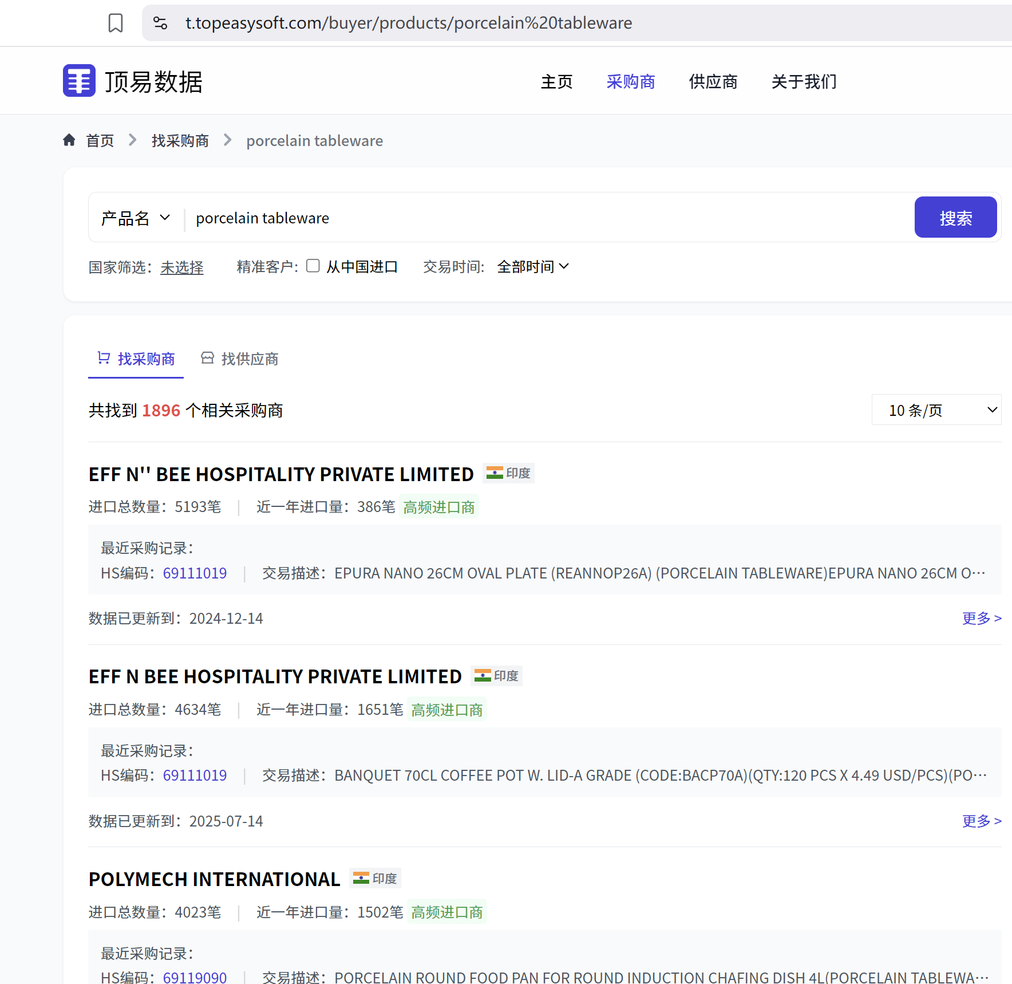Image resolution: width=1012 pixels, height=984 pixels.
Task: Click 未选择 country filter link
Action: [182, 267]
